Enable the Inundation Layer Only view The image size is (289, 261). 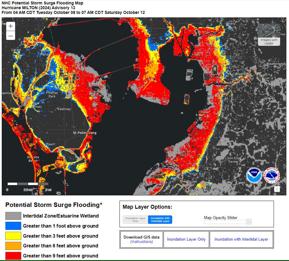pos(135,220)
